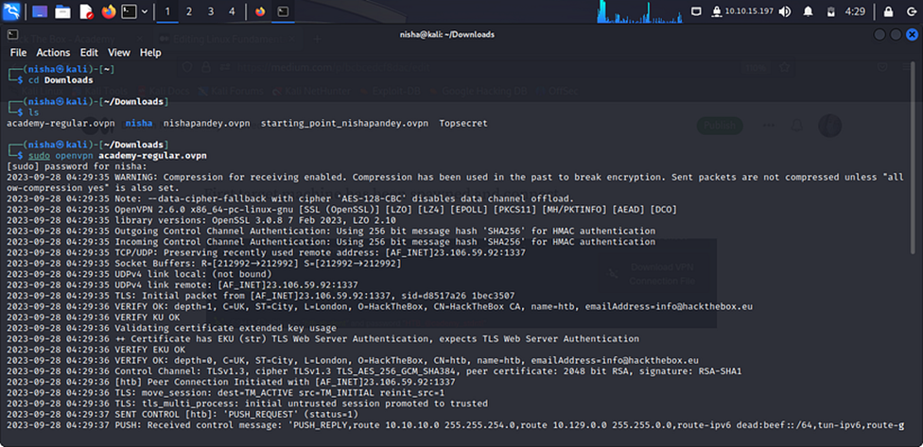923x447 pixels.
Task: Open the CPU usage graph monitor
Action: [x=640, y=11]
